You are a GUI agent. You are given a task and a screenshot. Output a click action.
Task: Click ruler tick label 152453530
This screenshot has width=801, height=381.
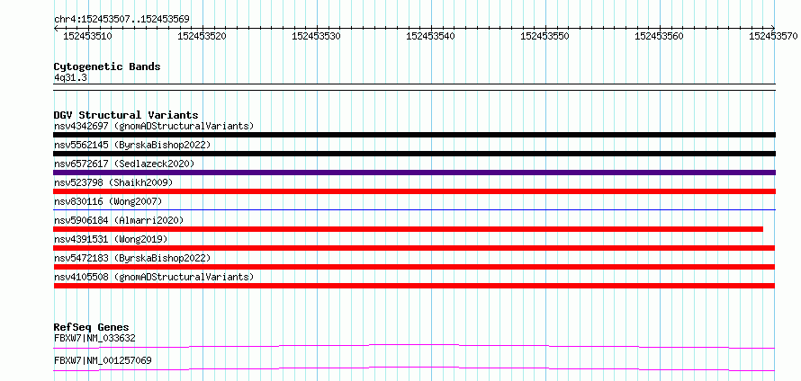pos(316,36)
